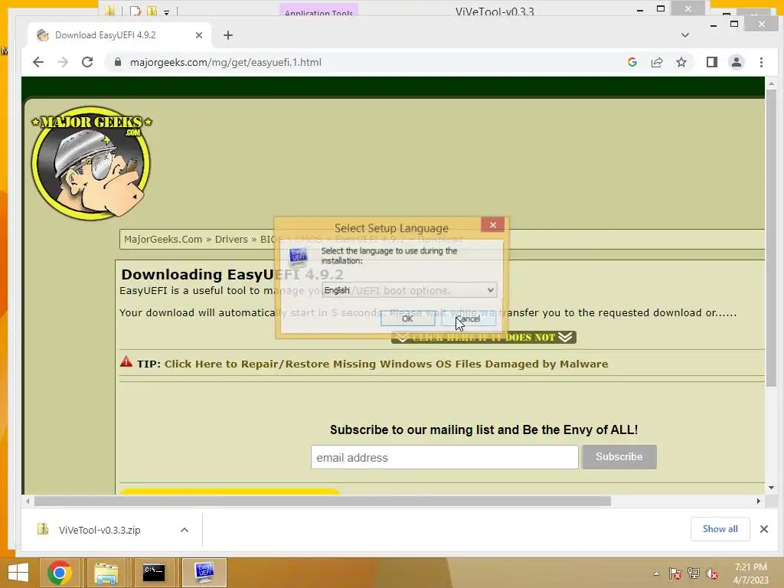Viewport: 784px width, 588px height.
Task: Click the Major Geeks logo
Action: (x=92, y=162)
